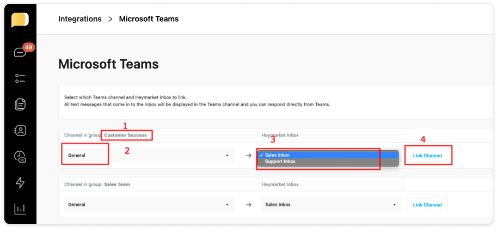Image resolution: width=497 pixels, height=229 pixels.
Task: Click Link Channel for the Customer Success group
Action: (427, 156)
